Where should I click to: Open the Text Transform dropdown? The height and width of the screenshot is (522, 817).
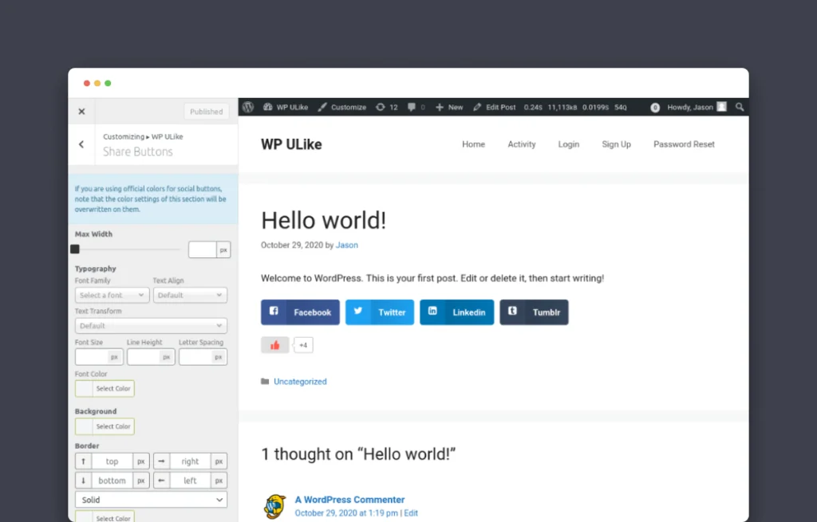tap(151, 326)
